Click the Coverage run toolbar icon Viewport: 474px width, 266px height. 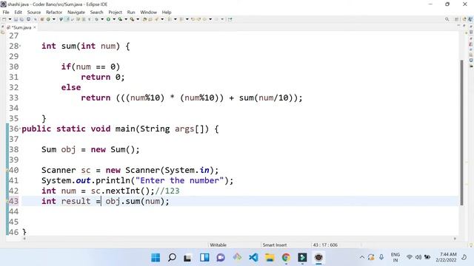[x=120, y=19]
